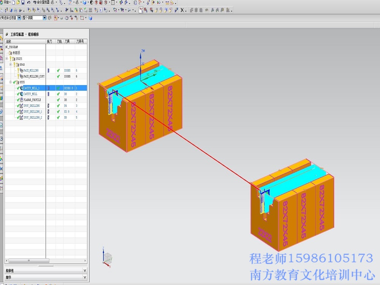Select the NC_PROGRAM root node

click(12, 47)
